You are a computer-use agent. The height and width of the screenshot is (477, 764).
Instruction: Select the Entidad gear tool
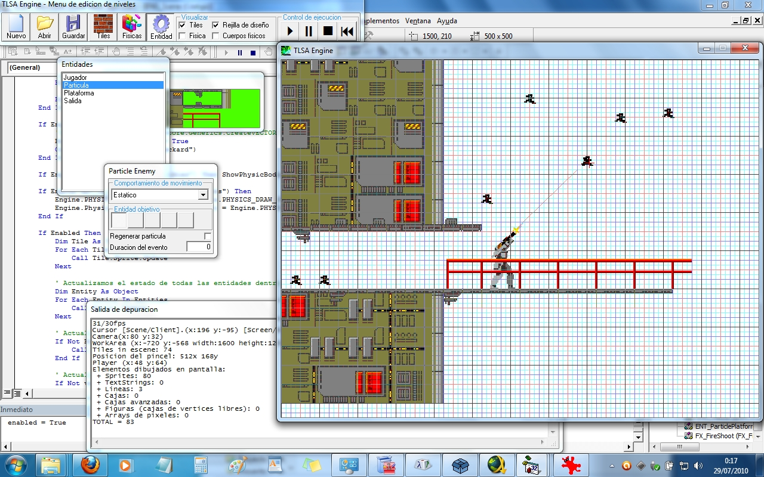161,27
